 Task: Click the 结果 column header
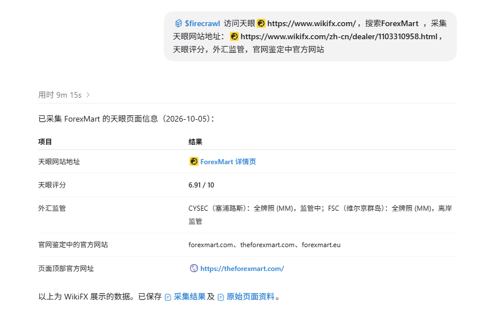tap(195, 142)
